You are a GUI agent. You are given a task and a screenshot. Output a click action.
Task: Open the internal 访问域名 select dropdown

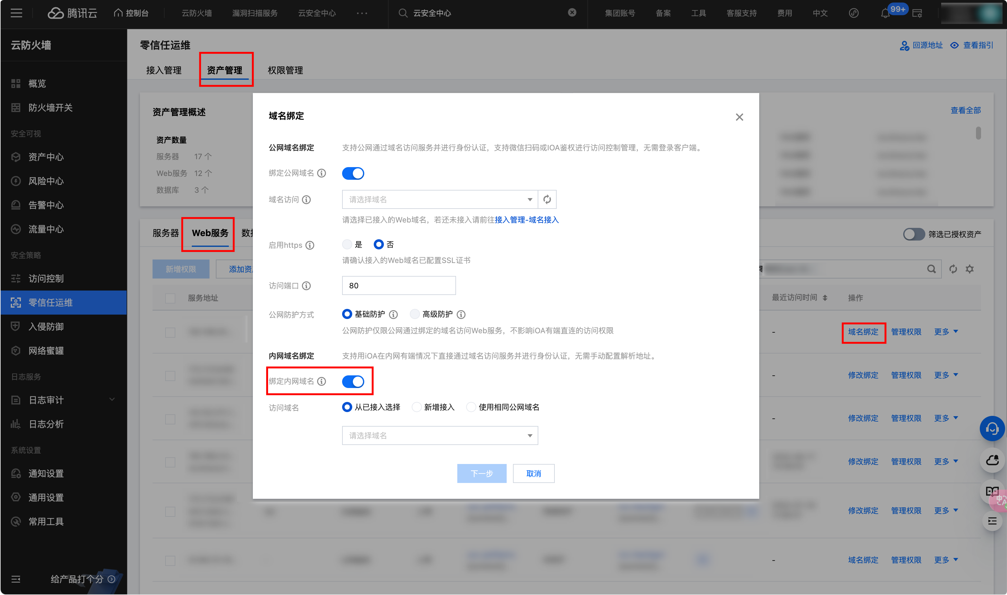click(x=440, y=435)
